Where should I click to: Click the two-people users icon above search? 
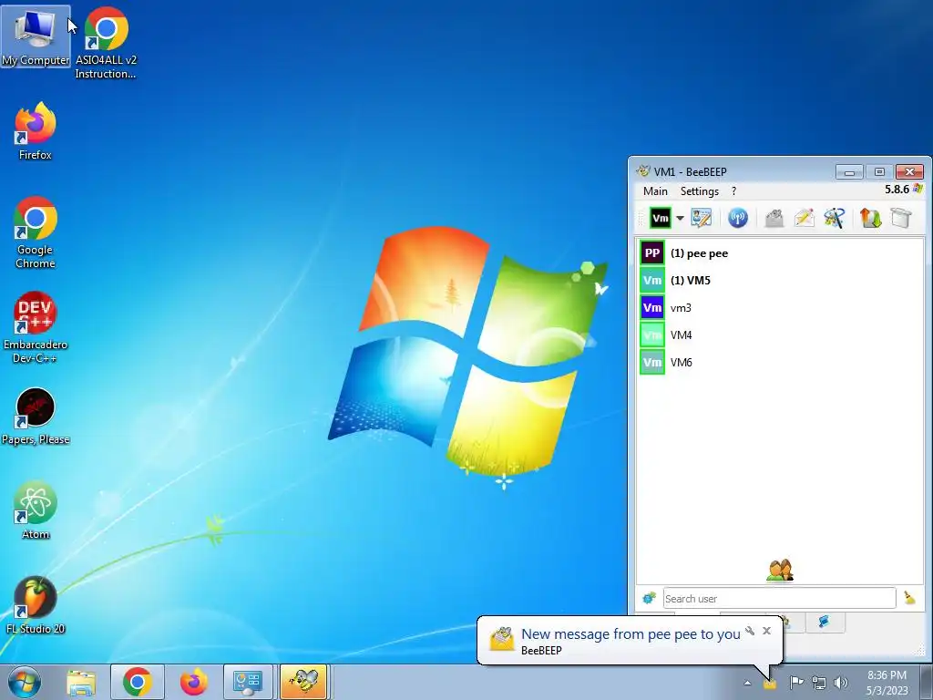click(x=780, y=571)
